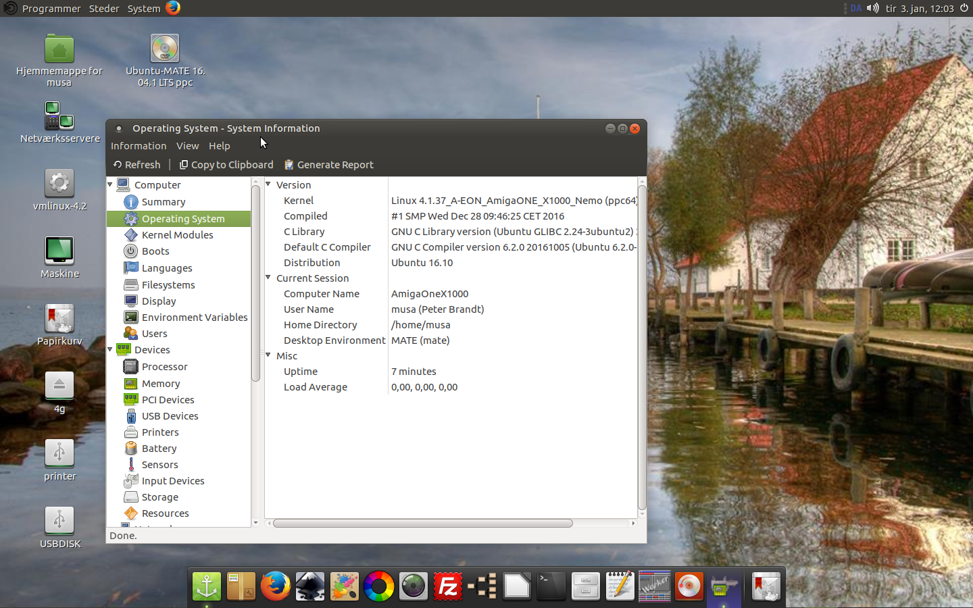Collapse the Current Session section
973x608 pixels.
(x=268, y=278)
